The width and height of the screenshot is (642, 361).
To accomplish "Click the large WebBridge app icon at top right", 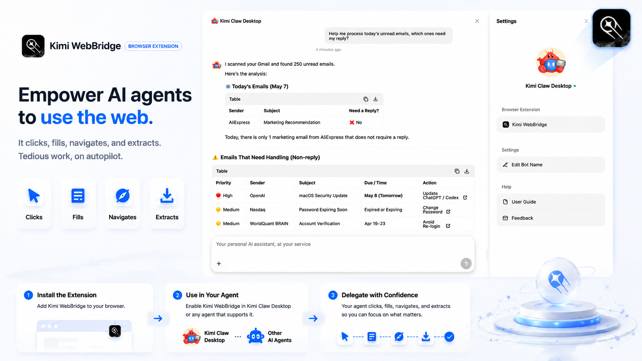I will pyautogui.click(x=611, y=28).
